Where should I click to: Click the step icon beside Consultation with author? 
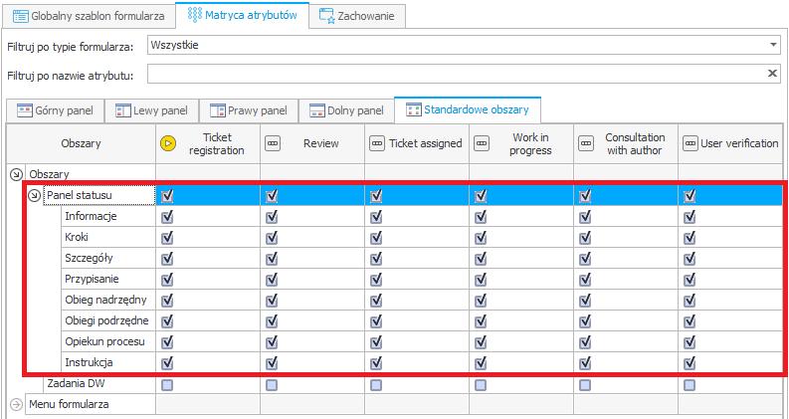pyautogui.click(x=586, y=143)
